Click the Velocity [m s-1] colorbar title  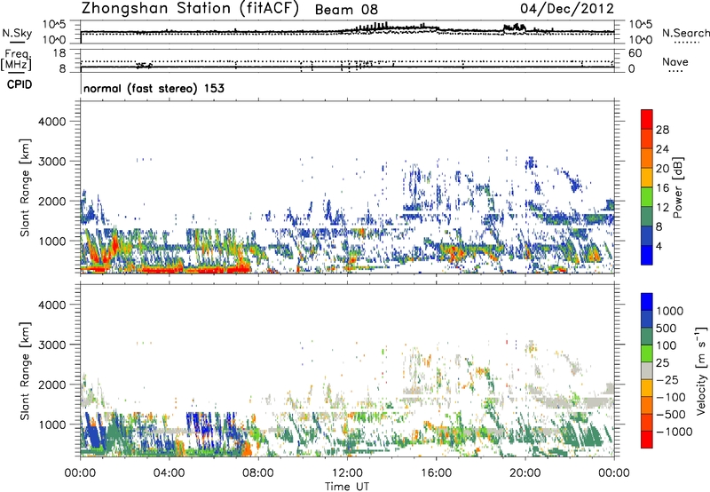[701, 371]
